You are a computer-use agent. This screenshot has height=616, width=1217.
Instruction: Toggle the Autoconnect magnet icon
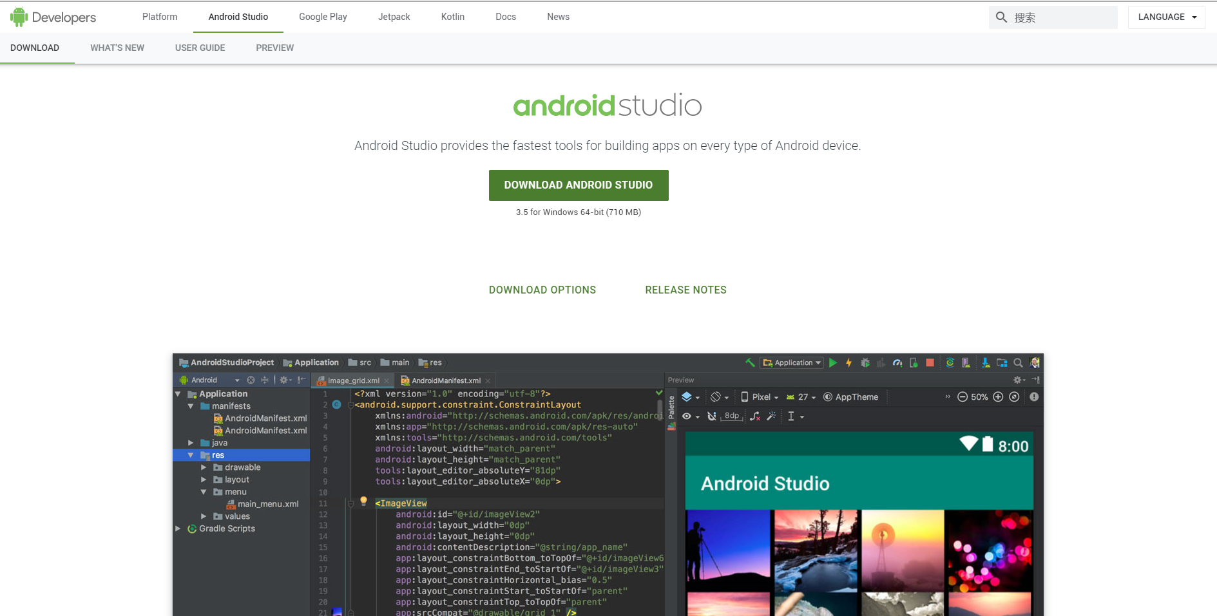711,416
